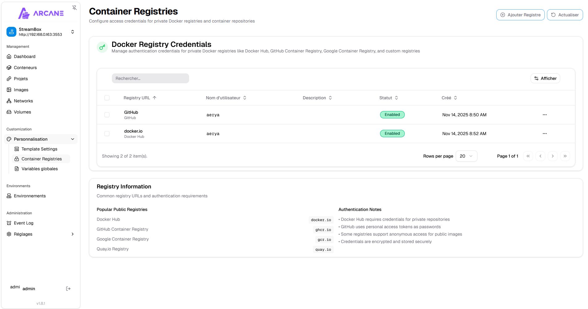The height and width of the screenshot is (309, 588).
Task: Open the Event Log
Action: pos(41,223)
